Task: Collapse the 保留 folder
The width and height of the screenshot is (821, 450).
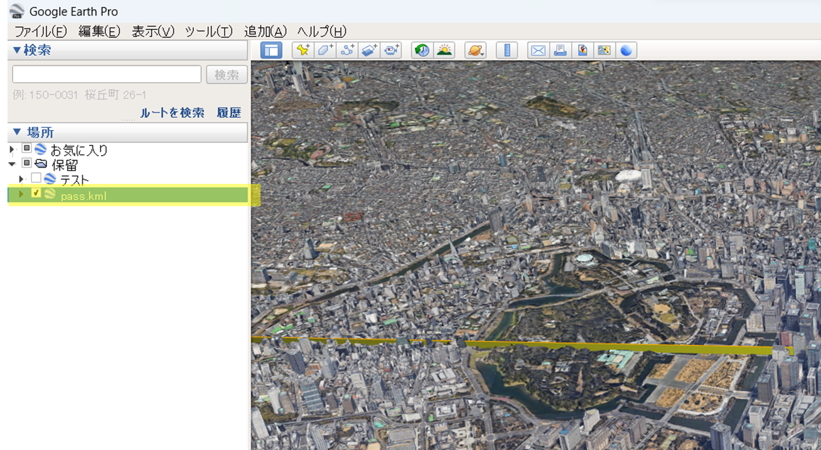Action: pos(11,164)
